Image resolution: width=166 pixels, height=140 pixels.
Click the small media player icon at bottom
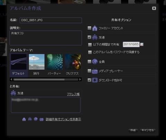41,120
